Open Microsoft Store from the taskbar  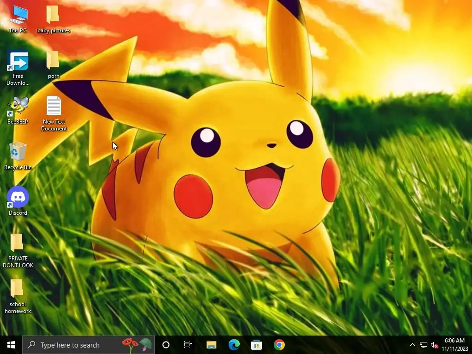point(256,345)
